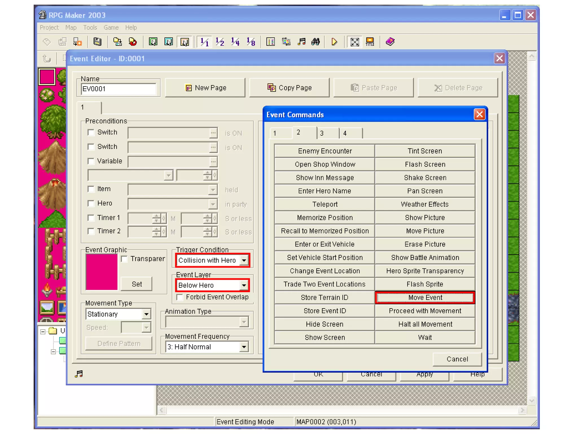Click the Move Event command button
Viewport: 578px width, 434px height.
425,298
